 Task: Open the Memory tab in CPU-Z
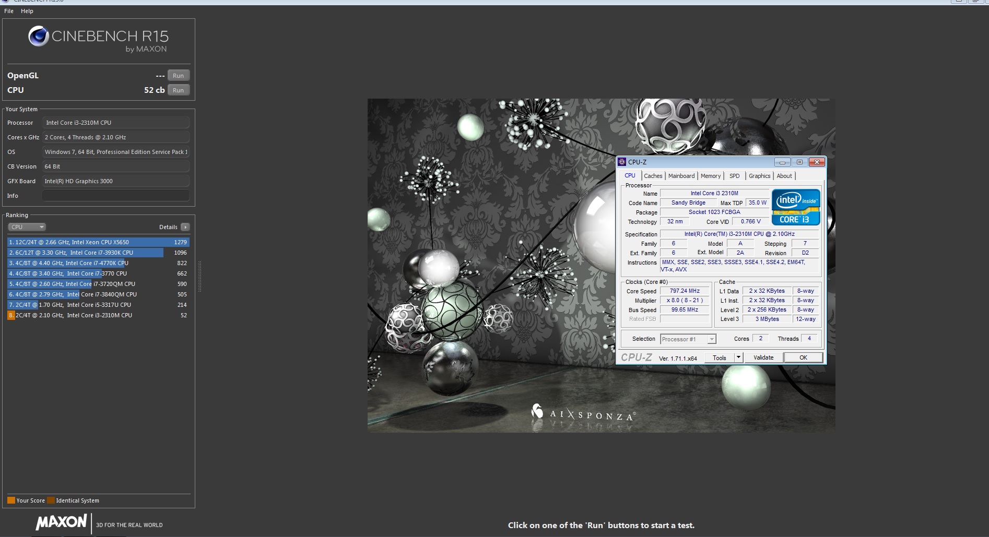click(x=711, y=176)
